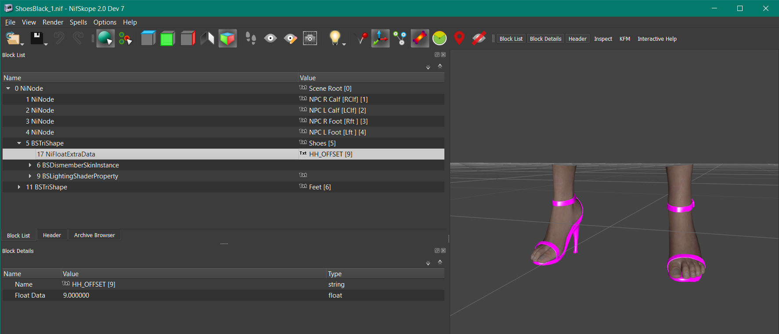This screenshot has width=779, height=334.
Task: Open the View menu
Action: (29, 22)
